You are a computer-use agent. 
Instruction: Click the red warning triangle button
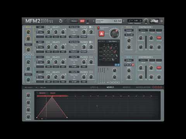pyautogui.click(x=102, y=34)
